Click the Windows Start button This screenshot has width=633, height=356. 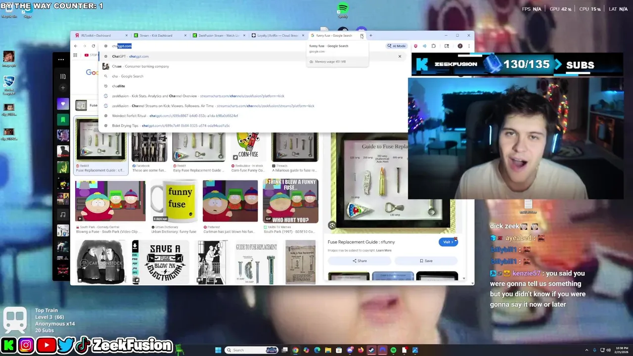click(x=218, y=350)
